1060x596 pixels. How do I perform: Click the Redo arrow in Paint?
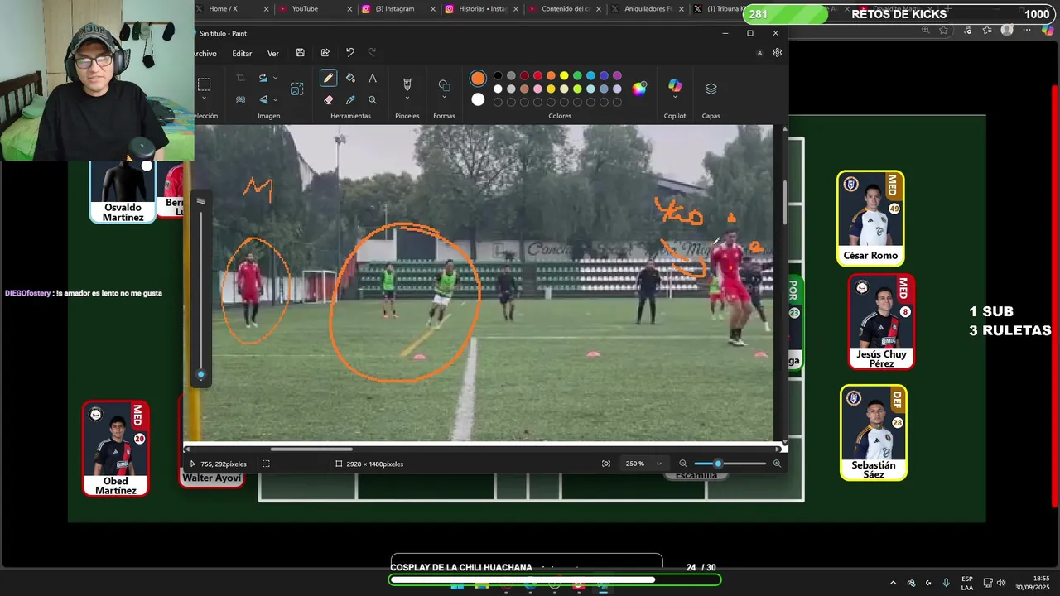pos(372,53)
